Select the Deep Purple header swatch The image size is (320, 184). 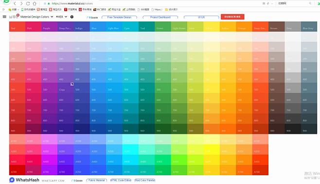pos(66,27)
